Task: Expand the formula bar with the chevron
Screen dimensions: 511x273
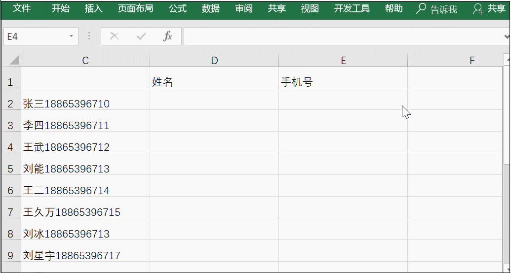Action: pyautogui.click(x=507, y=36)
